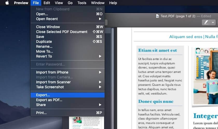Screen dimensions: 218x129
Task: Select Export as PDF... menu entry
Action: click(x=67, y=100)
